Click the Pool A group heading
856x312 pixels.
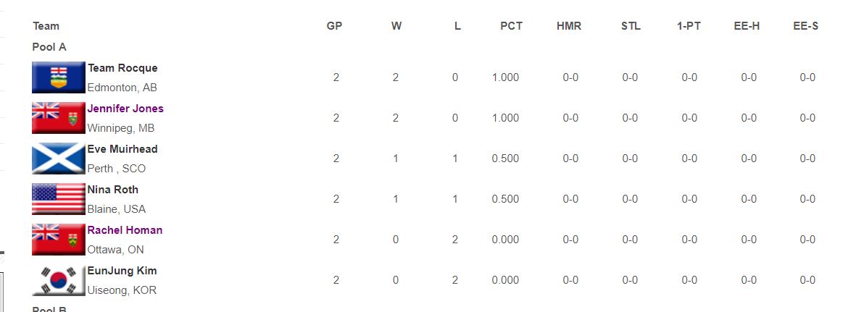click(x=49, y=47)
